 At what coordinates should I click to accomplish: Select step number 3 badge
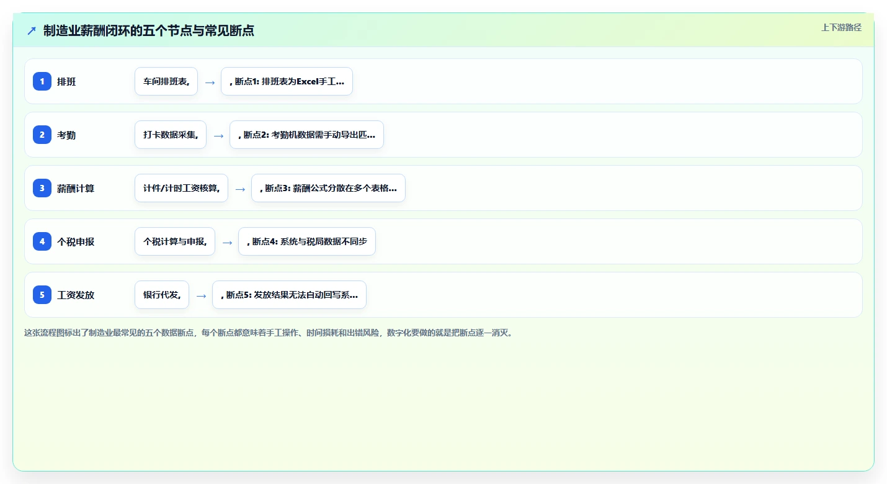42,188
